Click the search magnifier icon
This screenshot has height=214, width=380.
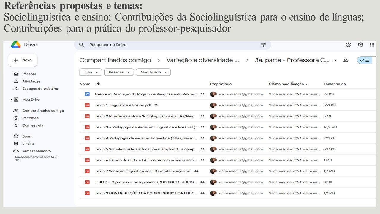pyautogui.click(x=82, y=45)
